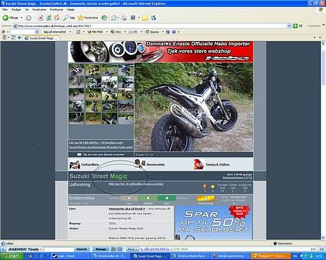The width and height of the screenshot is (326, 260).
Task: Select the 'Høj' rating radio button
Action: coord(166,198)
